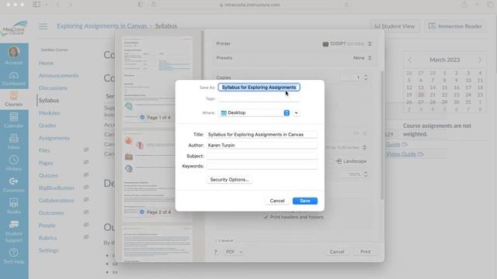
Task: Open Files in course navigation
Action: tap(44, 150)
